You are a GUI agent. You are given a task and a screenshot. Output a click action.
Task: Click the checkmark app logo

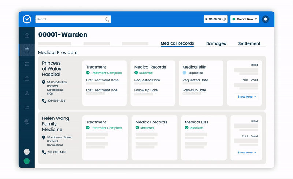click(27, 19)
